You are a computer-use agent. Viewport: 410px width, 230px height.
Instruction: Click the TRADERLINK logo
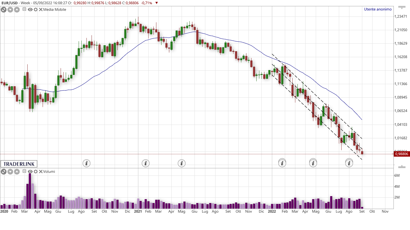pyautogui.click(x=19, y=164)
